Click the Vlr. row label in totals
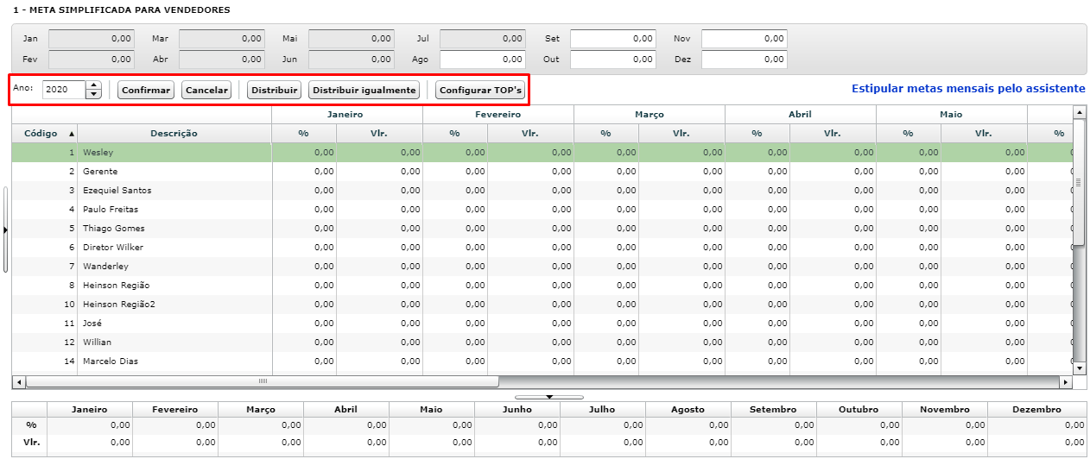 point(32,441)
